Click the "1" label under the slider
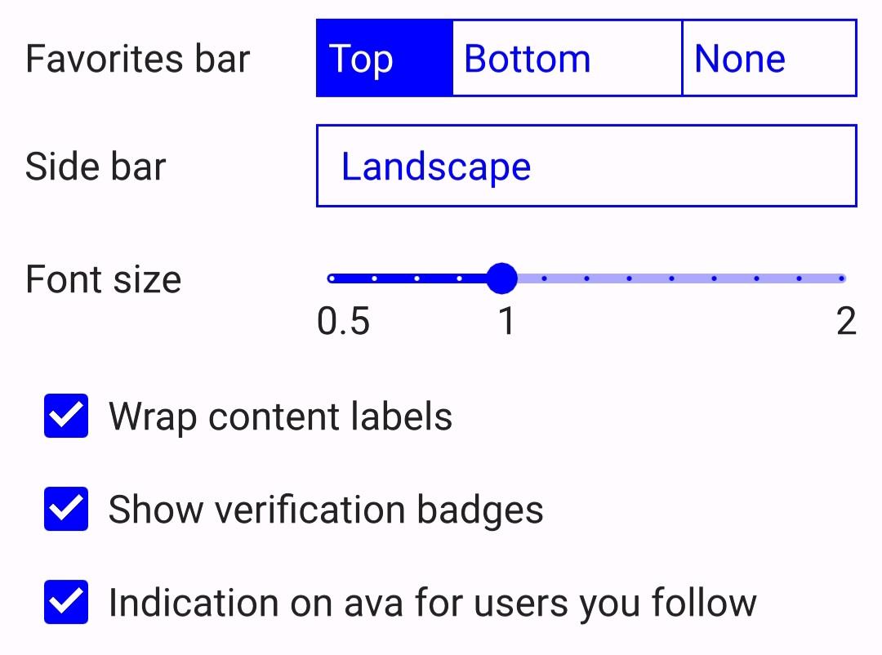Viewport: 882px width, 655px height. point(506,322)
